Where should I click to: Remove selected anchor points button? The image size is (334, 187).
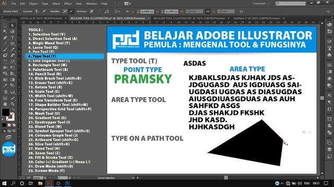click(92, 11)
